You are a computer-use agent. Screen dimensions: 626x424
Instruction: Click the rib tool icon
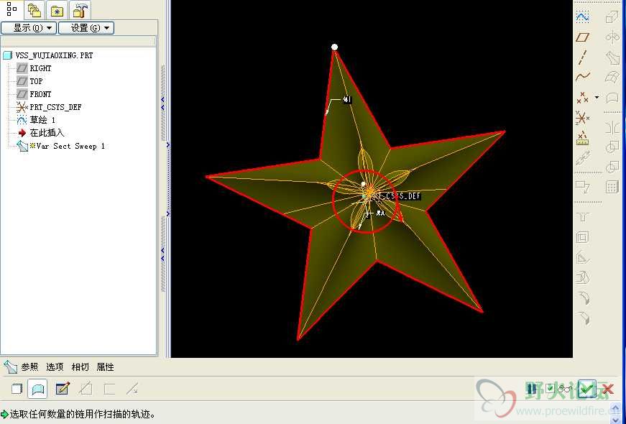pyautogui.click(x=582, y=257)
